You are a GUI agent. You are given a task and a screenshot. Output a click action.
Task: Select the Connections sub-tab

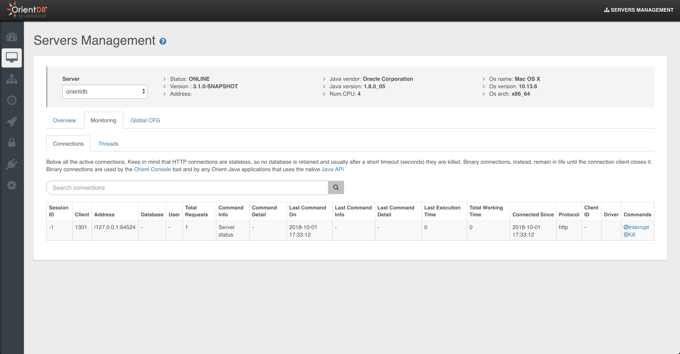(x=68, y=144)
